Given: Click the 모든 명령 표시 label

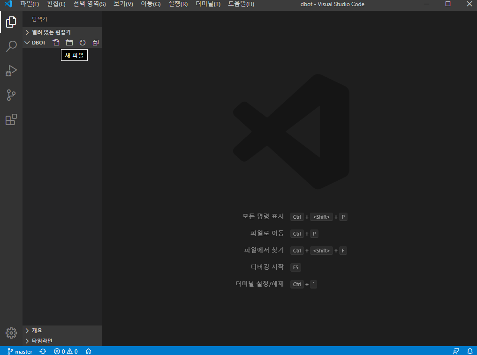Looking at the screenshot, I should click(263, 216).
